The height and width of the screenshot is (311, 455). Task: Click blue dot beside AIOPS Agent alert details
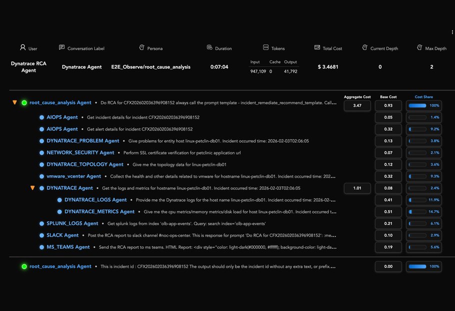(x=42, y=129)
